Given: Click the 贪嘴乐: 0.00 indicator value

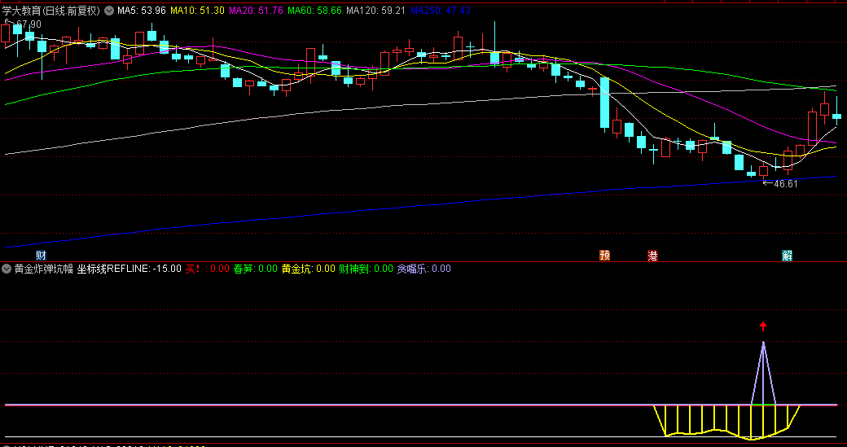Looking at the screenshot, I should coord(424,269).
